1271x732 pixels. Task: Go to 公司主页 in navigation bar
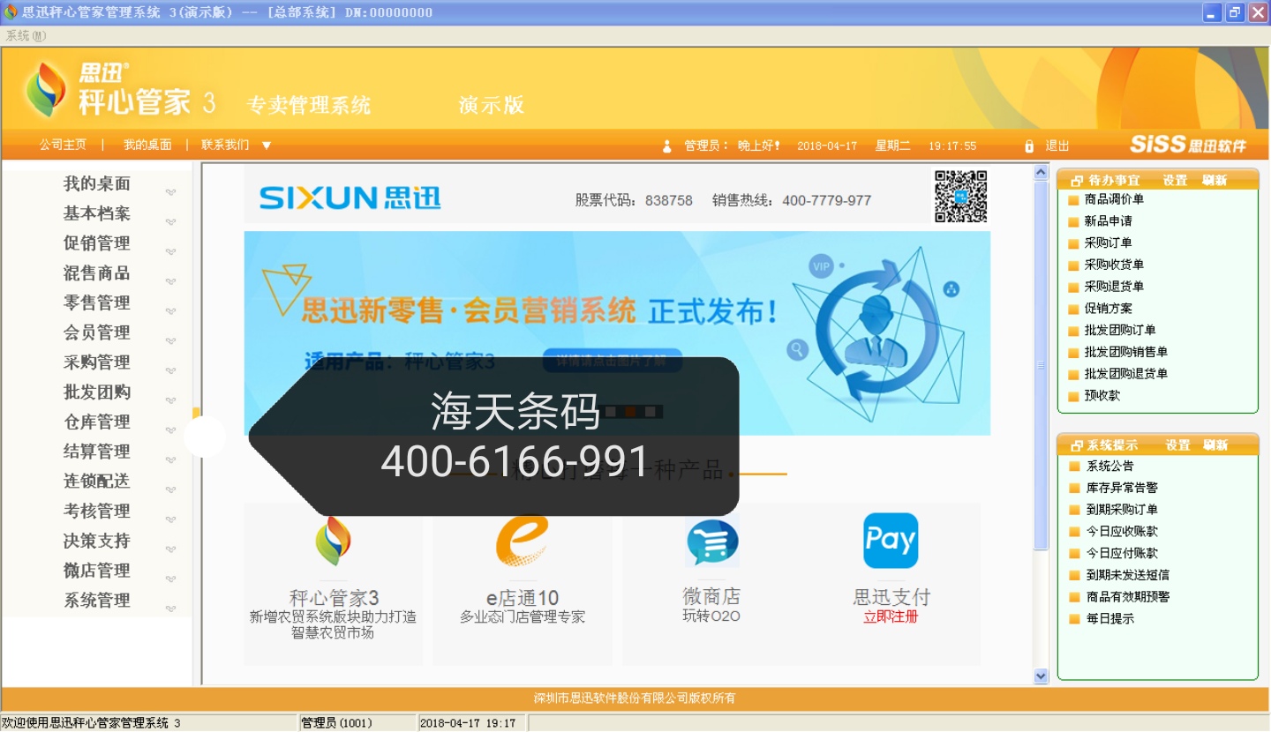[x=63, y=146]
